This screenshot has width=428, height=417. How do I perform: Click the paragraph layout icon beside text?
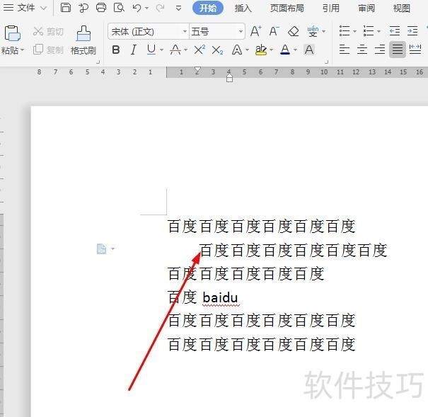(102, 249)
